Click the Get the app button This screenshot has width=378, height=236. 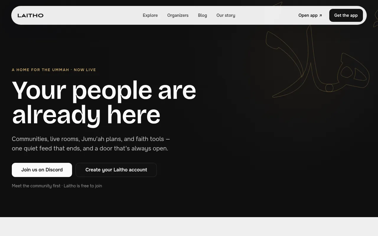[346, 15]
